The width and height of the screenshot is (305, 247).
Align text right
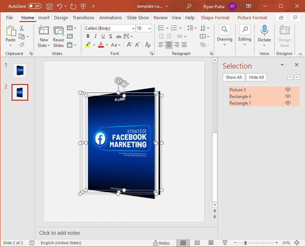[177, 45]
